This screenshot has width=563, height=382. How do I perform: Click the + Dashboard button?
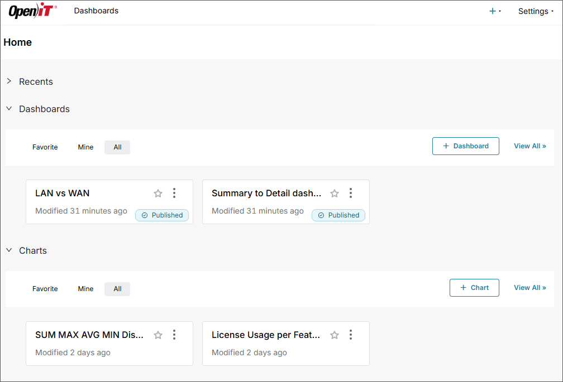point(465,146)
